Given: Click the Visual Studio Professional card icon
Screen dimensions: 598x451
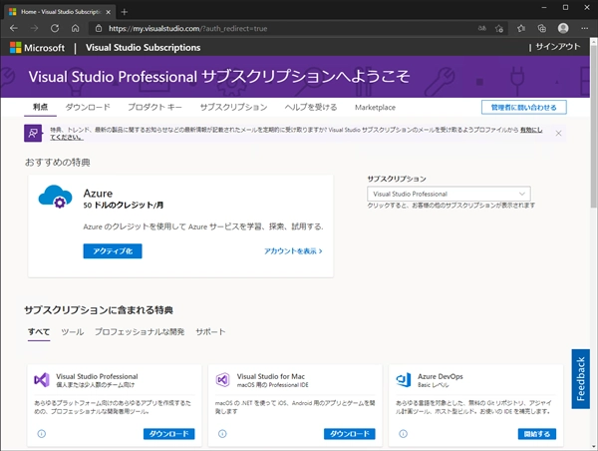Looking at the screenshot, I should (x=42, y=379).
